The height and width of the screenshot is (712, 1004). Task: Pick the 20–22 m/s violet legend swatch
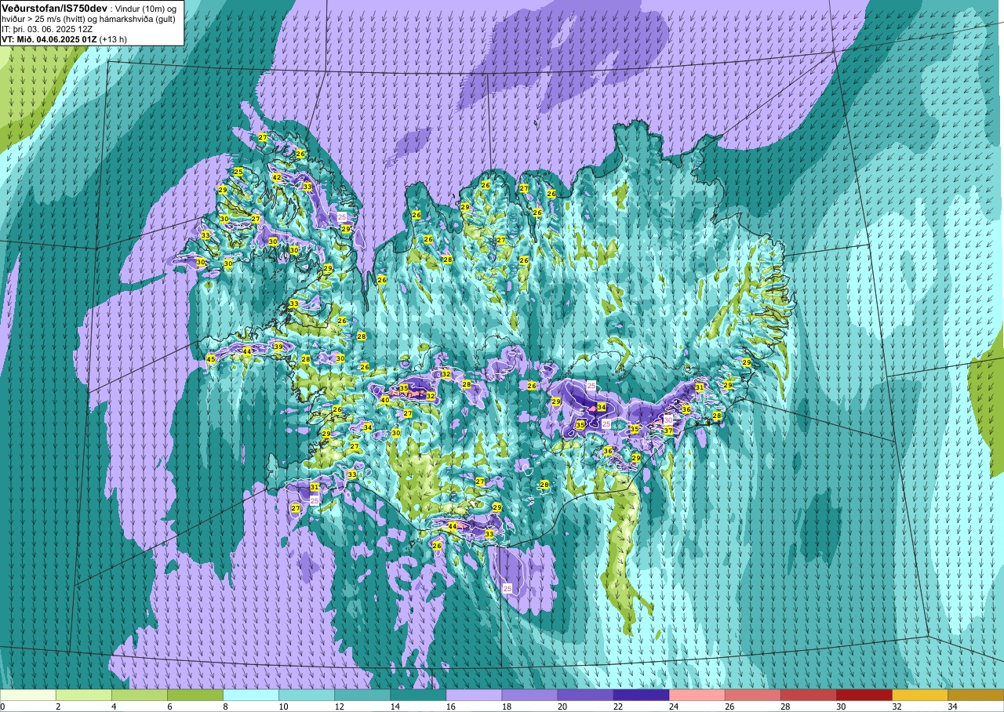click(x=585, y=695)
